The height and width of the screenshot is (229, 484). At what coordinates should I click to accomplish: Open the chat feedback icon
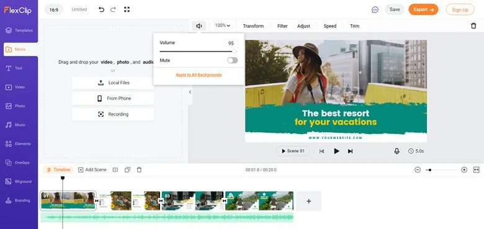pos(375,9)
